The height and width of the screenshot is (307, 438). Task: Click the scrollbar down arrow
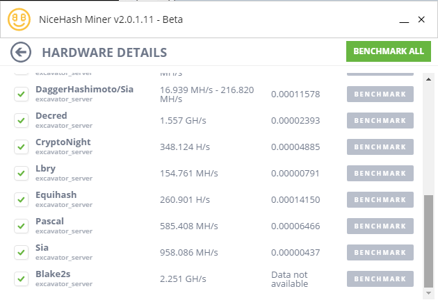point(428,293)
